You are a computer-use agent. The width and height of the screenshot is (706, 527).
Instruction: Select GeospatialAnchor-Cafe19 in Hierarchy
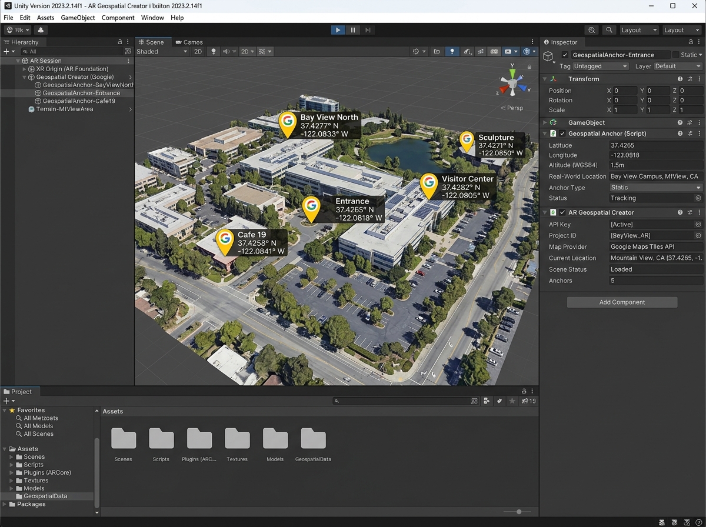(79, 101)
